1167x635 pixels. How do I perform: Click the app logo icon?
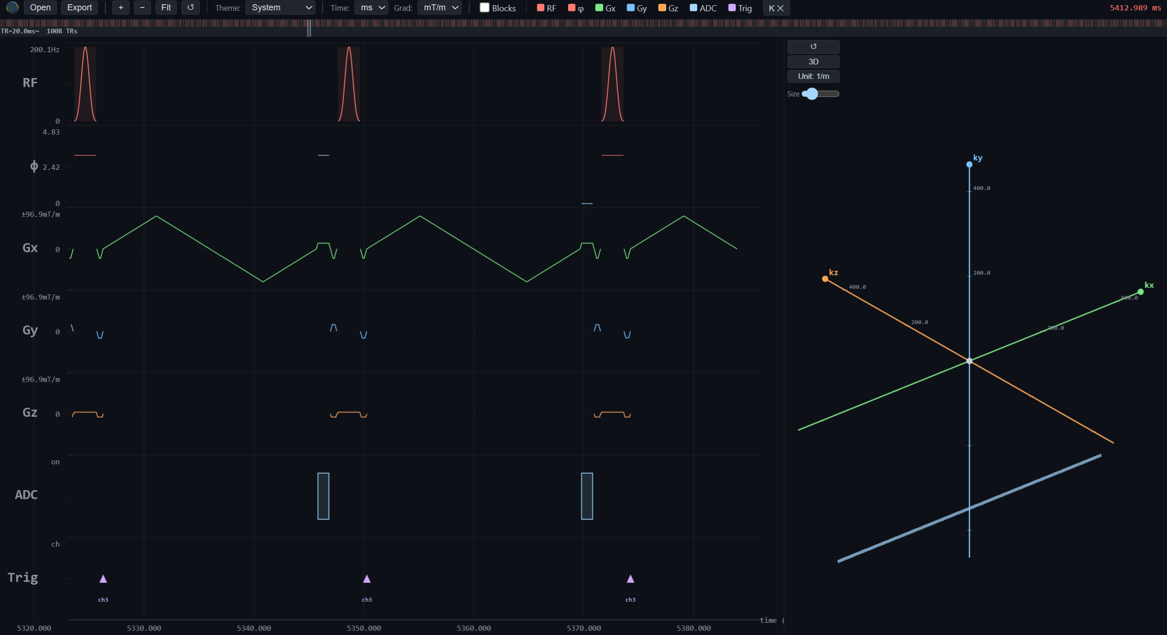pyautogui.click(x=12, y=8)
